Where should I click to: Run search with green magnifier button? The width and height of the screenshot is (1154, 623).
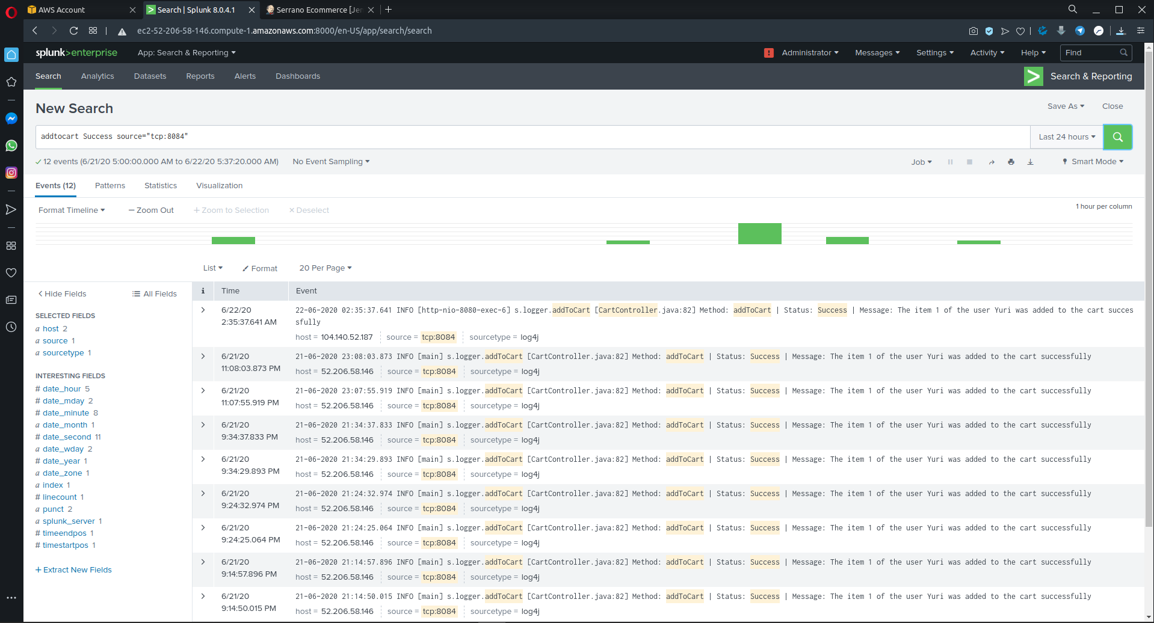(x=1117, y=137)
